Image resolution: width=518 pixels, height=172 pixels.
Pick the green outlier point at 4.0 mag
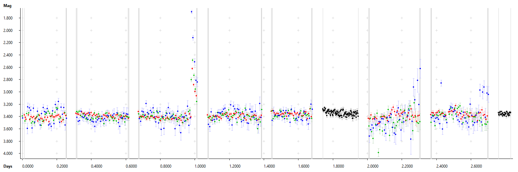coord(378,153)
